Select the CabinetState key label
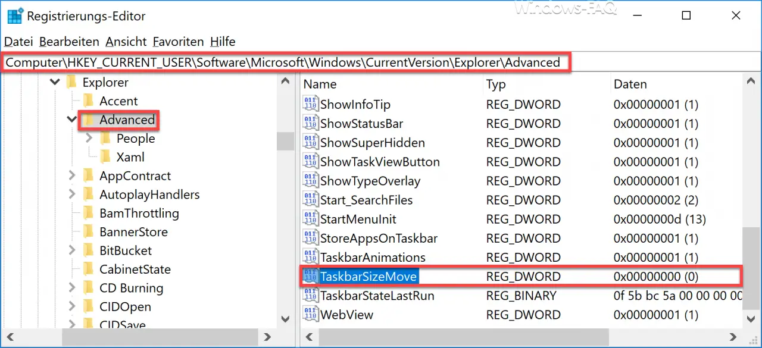Viewport: 762px width, 348px height. (x=135, y=269)
